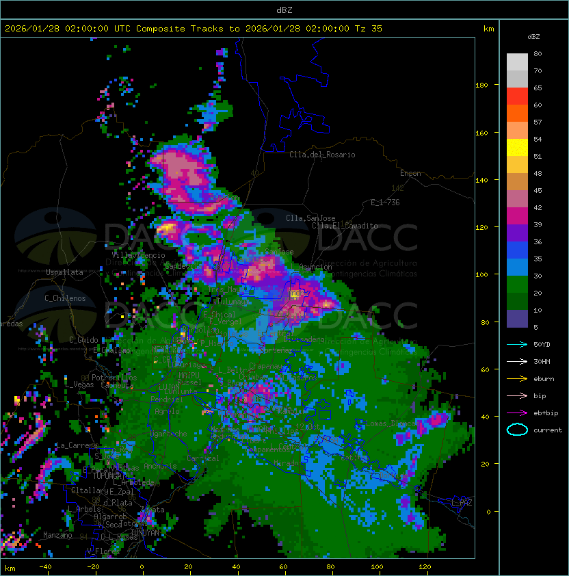Select the 'E_Challao' map label

pyautogui.click(x=111, y=350)
